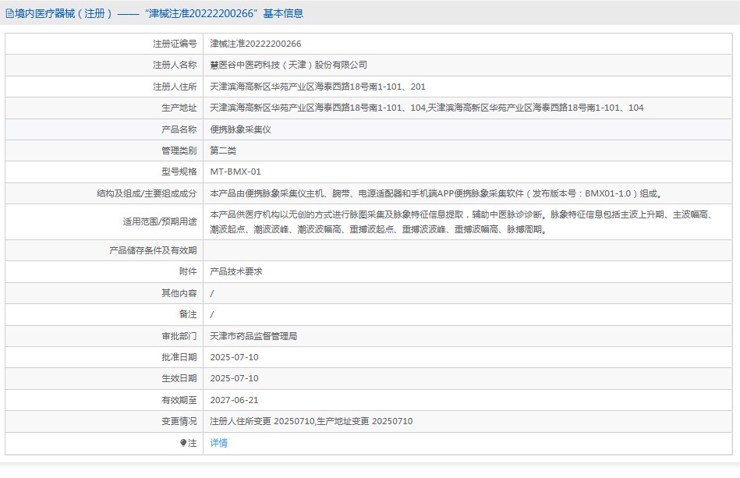Select model specification MT-BMX-01
This screenshot has width=740, height=478.
235,172
